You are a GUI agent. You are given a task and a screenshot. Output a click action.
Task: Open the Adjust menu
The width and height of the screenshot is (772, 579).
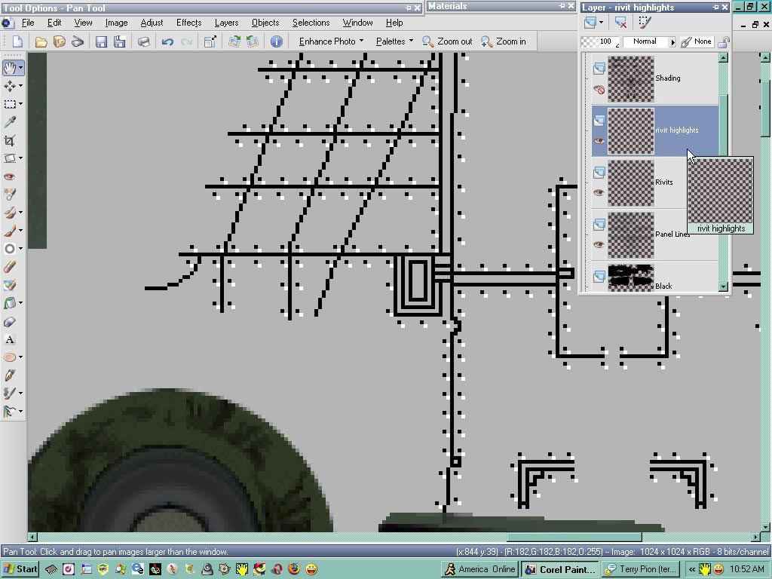152,23
